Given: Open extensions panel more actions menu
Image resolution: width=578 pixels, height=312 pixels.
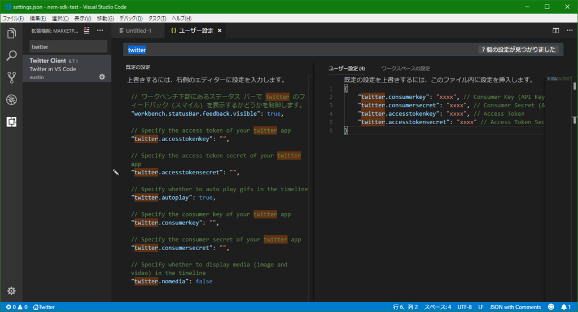Looking at the screenshot, I should tap(100, 30).
